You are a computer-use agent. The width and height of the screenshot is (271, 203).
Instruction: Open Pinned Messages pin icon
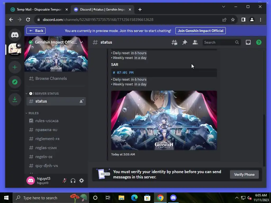(x=185, y=42)
